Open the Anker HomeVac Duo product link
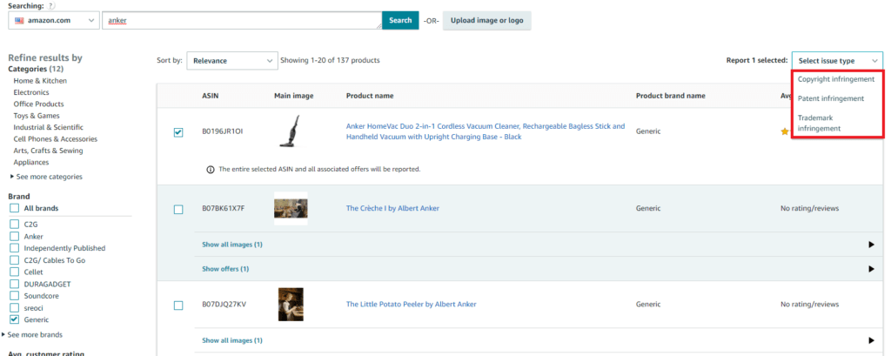This screenshot has width=891, height=356. tap(486, 131)
